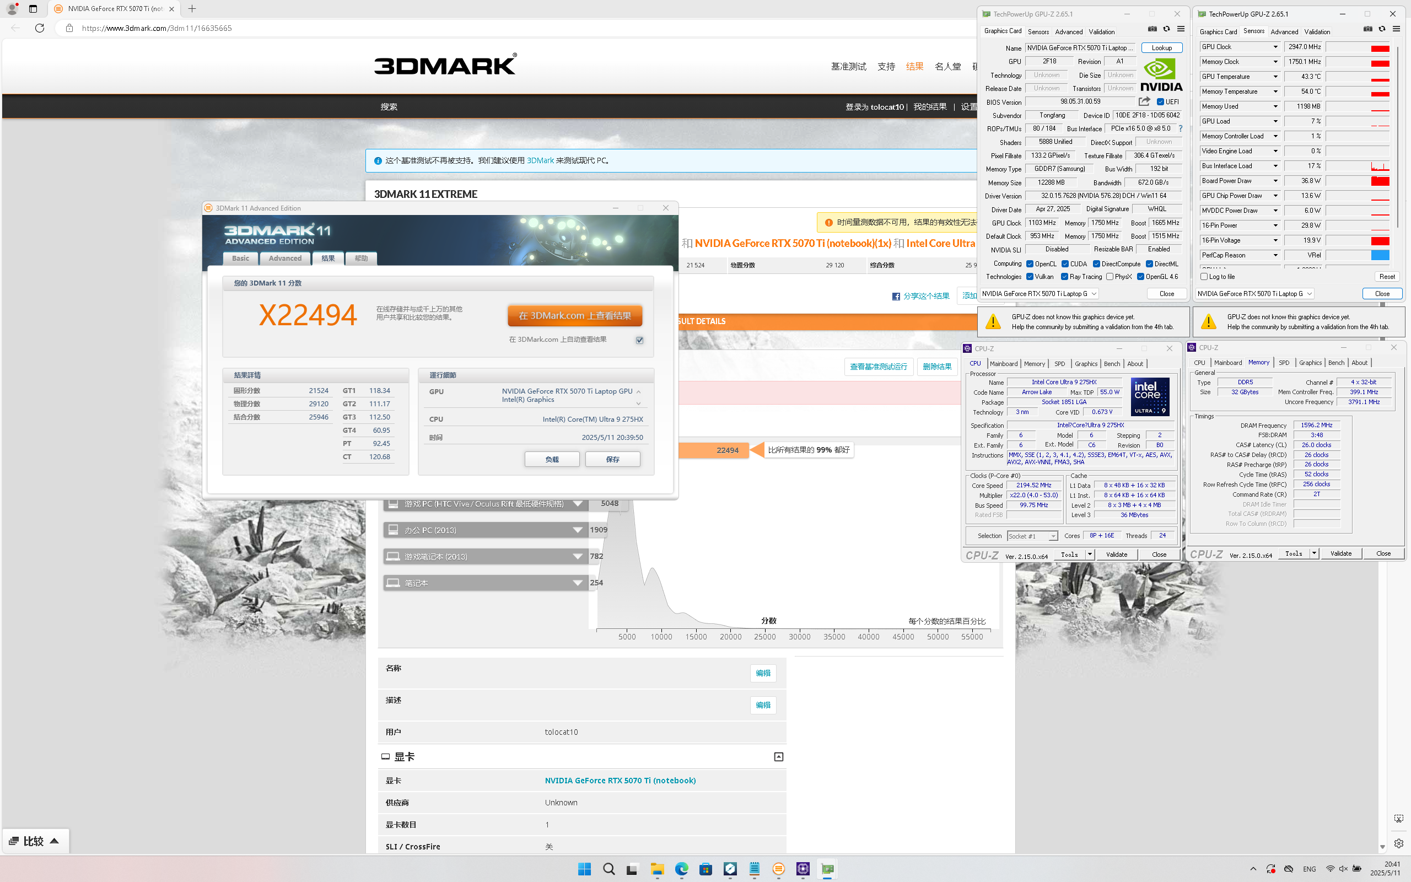Click the browser address bar URL
This screenshot has width=1411, height=882.
tap(157, 28)
